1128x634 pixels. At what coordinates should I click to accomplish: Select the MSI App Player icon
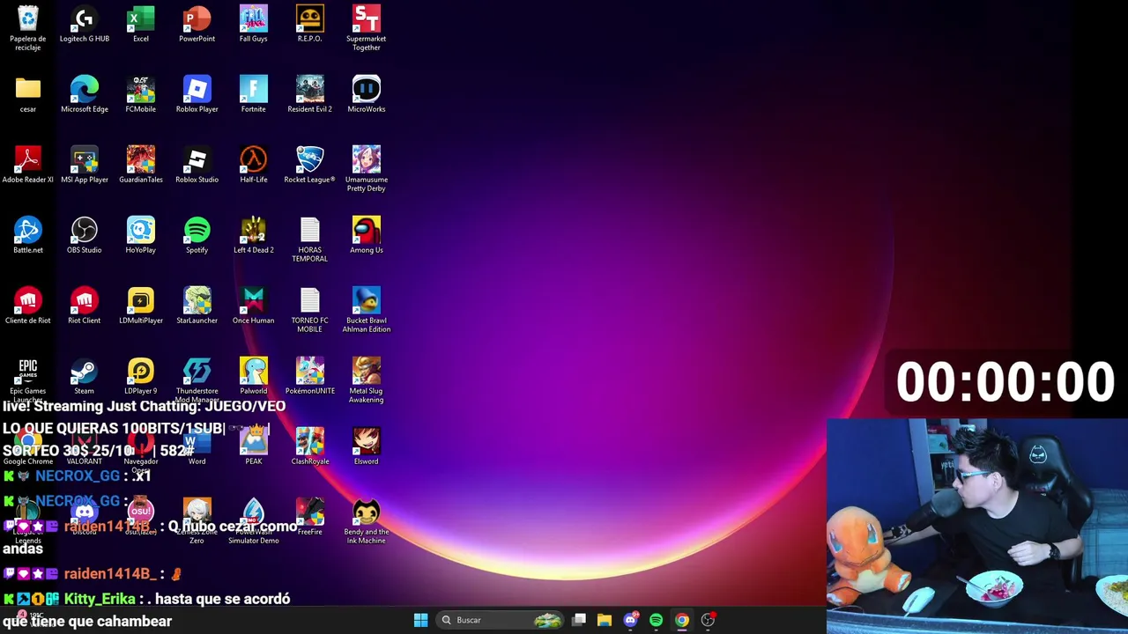tap(85, 166)
